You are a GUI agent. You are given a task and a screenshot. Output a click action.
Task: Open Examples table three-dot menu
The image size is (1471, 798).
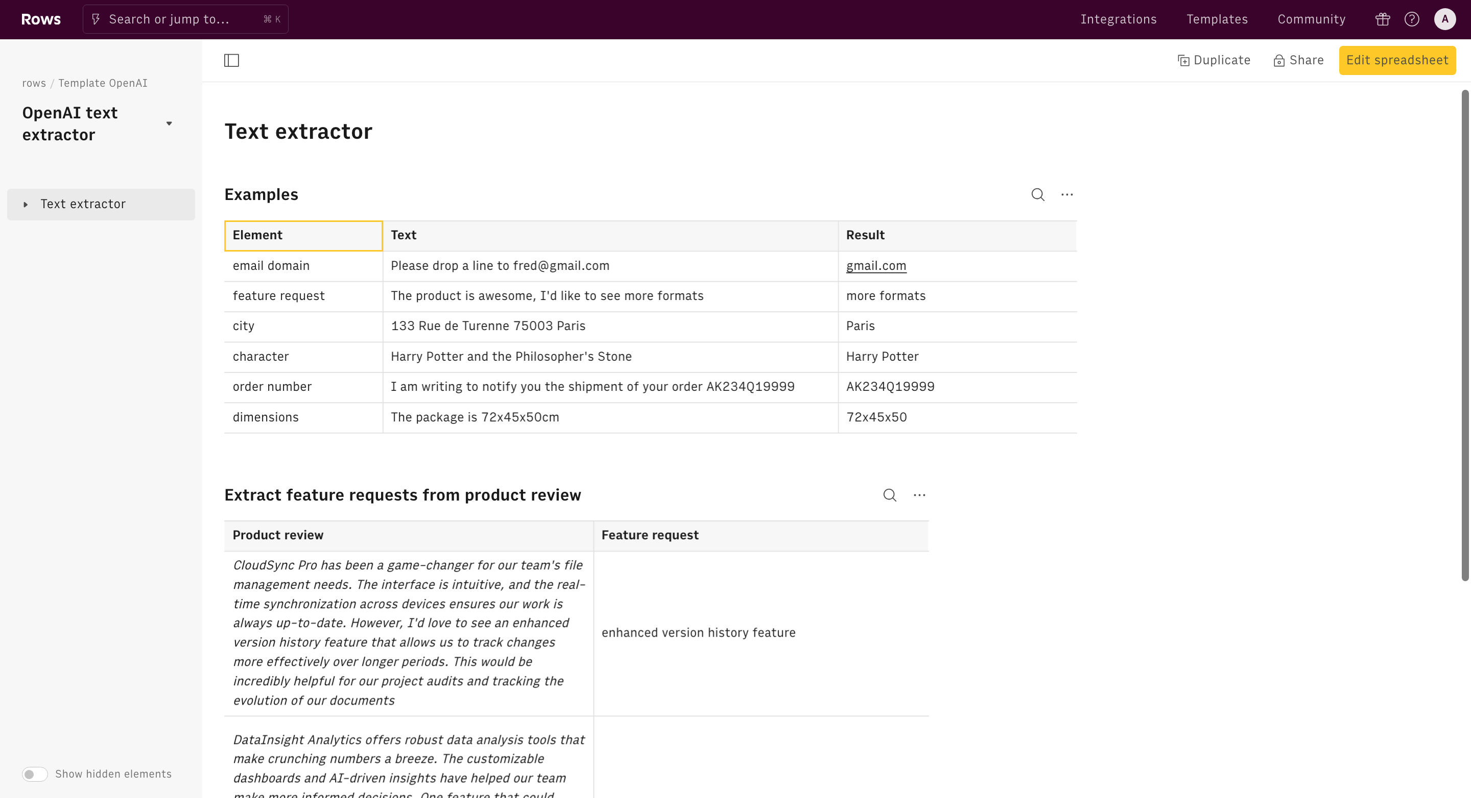coord(1066,194)
